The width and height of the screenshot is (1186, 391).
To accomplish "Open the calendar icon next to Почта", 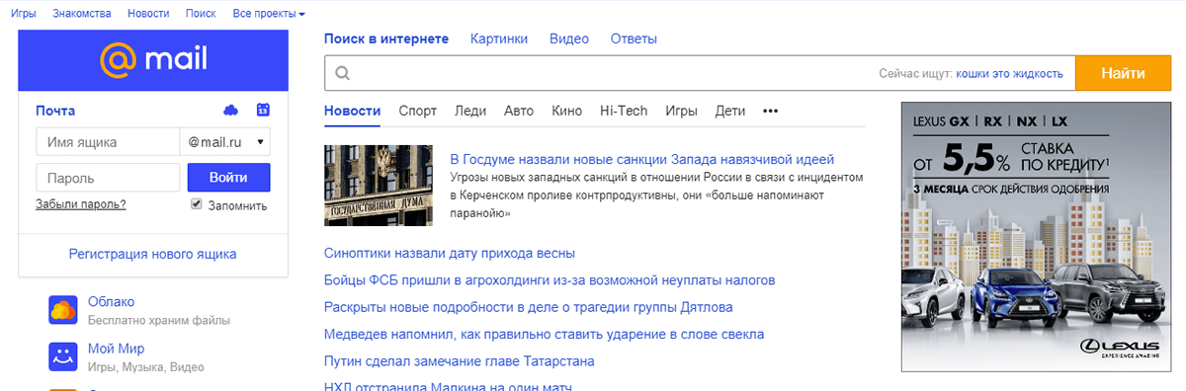I will [x=263, y=110].
